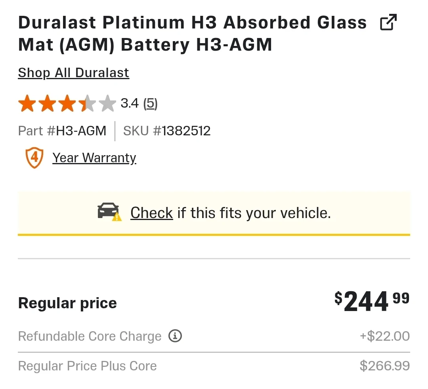428x389 pixels.
Task: Click the Refundable Core Charge label
Action: coord(90,336)
